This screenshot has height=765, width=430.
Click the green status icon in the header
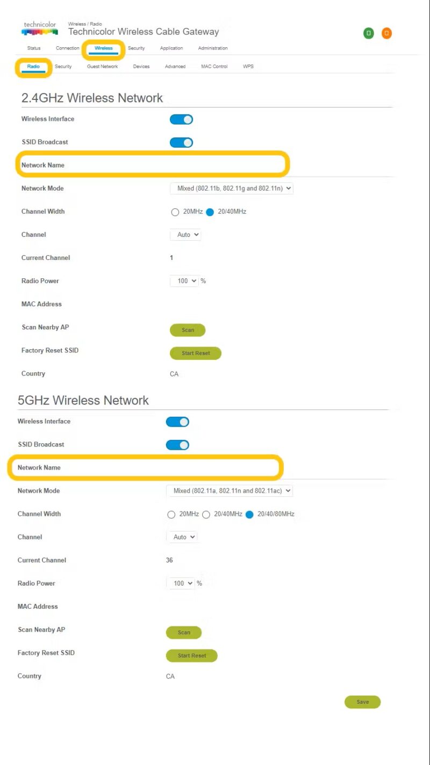368,33
